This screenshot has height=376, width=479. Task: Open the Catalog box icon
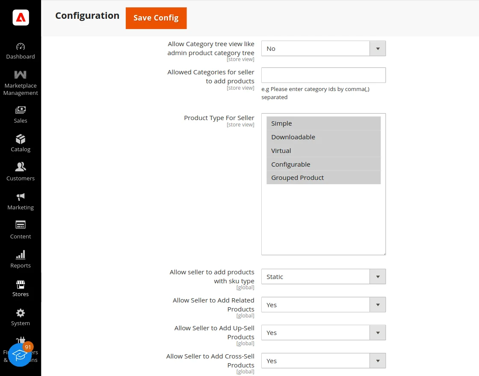(x=21, y=139)
